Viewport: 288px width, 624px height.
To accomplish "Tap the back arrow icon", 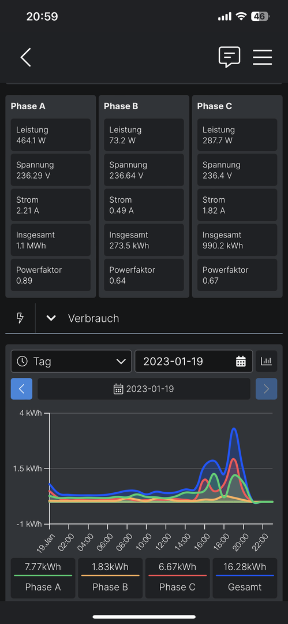I will pos(26,57).
